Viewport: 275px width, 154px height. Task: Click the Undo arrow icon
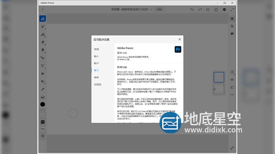pyautogui.click(x=192, y=10)
